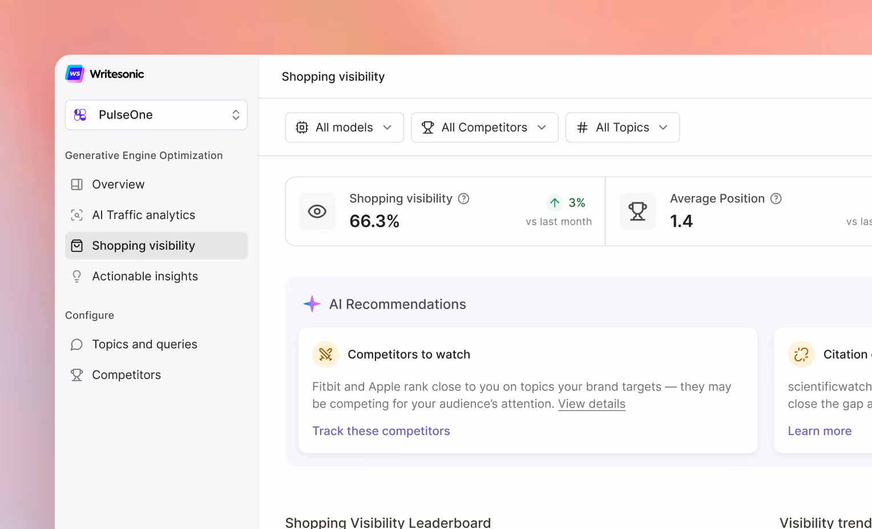Click the AI Recommendations sparkle icon
872x529 pixels.
(x=312, y=304)
